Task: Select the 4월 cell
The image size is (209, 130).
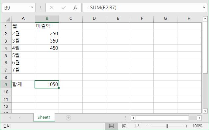Action: click(x=23, y=48)
